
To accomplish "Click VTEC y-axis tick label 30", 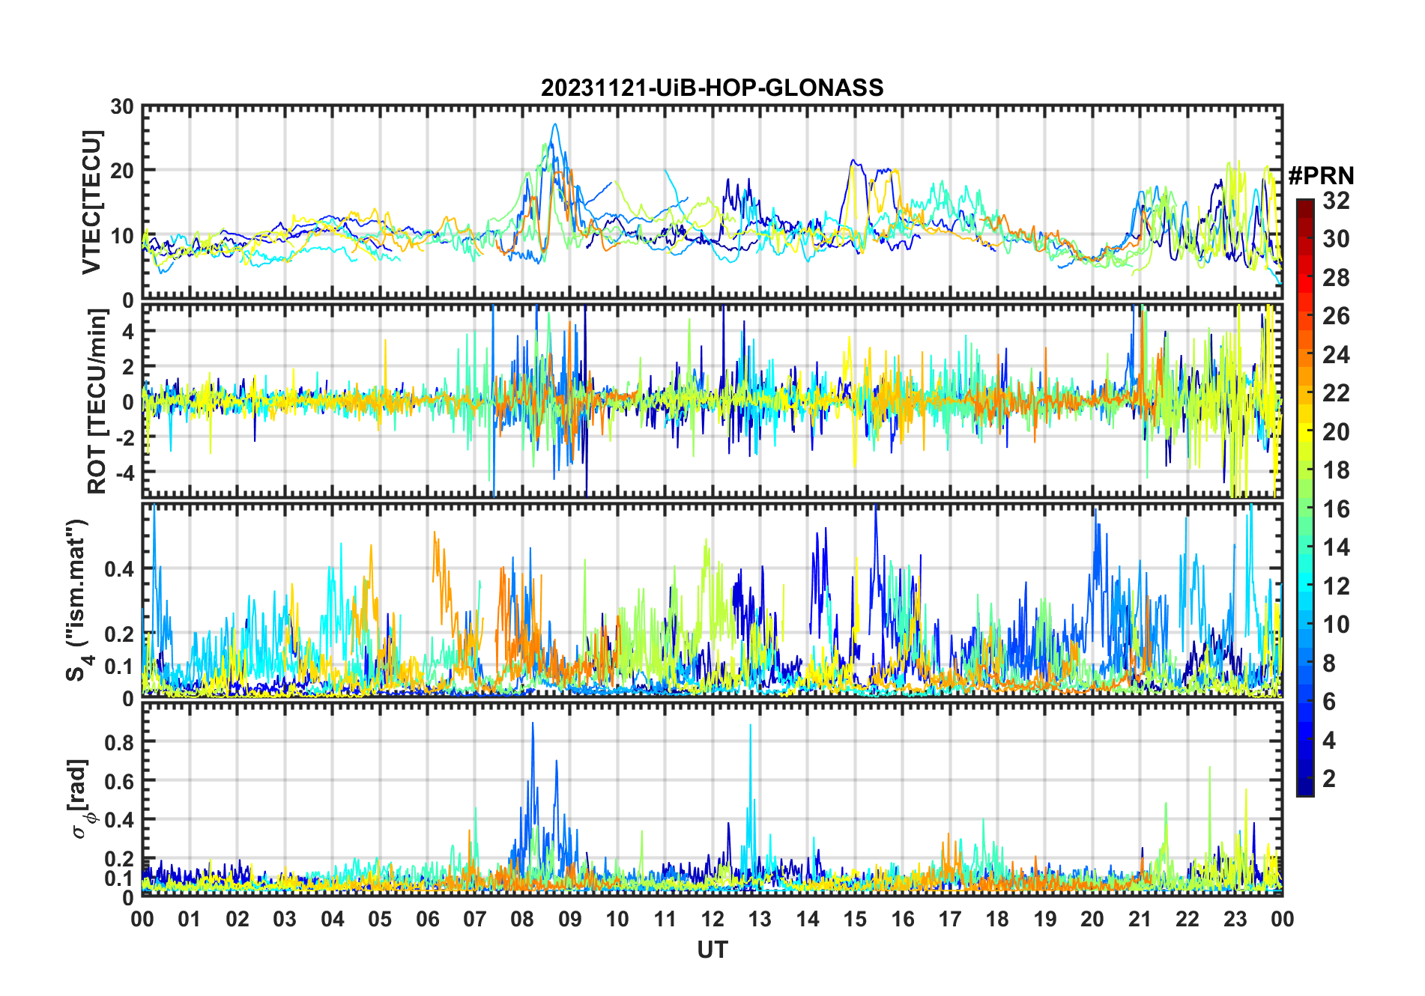I will click(122, 107).
